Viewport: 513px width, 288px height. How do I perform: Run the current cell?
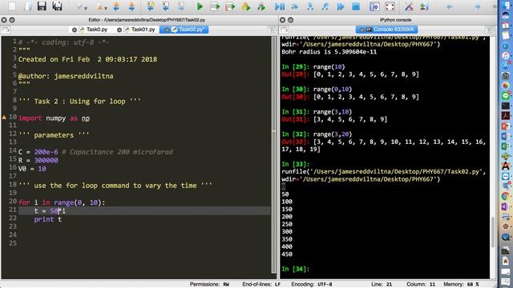point(215,6)
